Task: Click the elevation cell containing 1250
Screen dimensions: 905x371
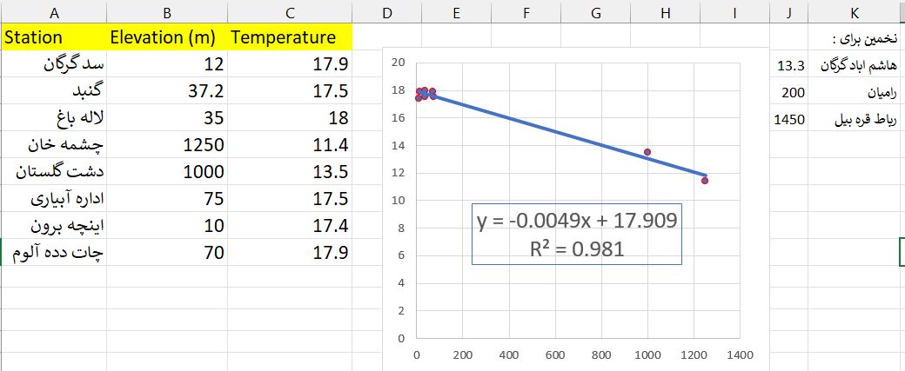Action: click(167, 145)
